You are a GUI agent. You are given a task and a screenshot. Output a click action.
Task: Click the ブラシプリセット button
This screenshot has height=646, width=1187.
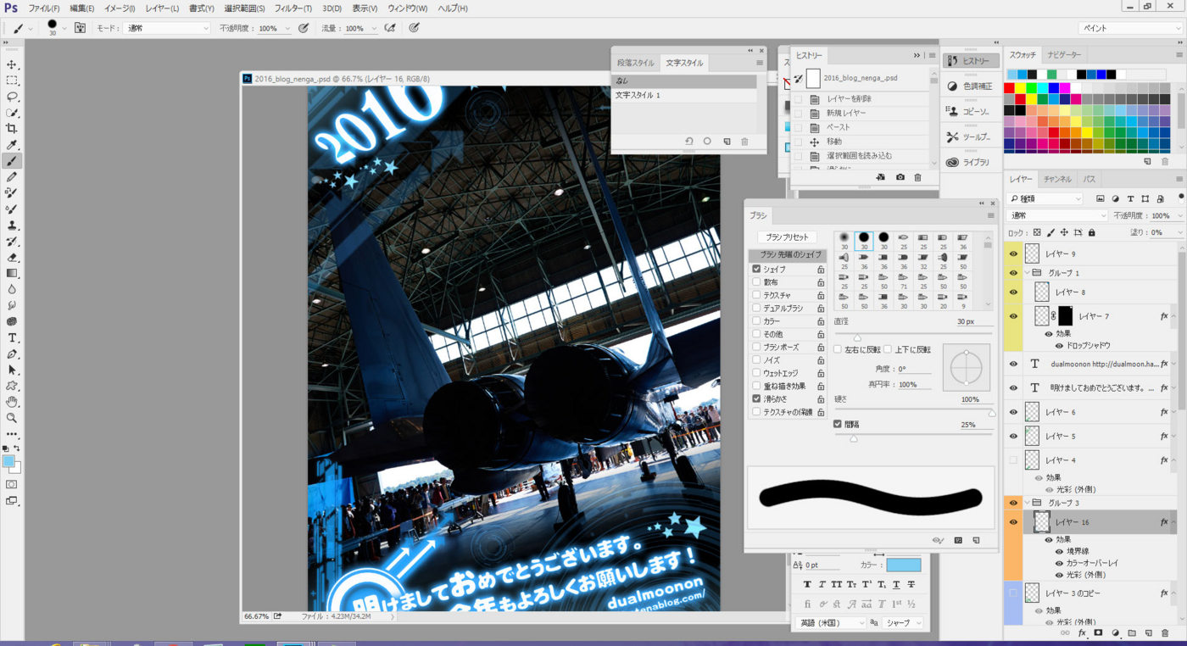coord(787,237)
